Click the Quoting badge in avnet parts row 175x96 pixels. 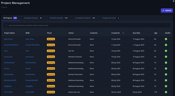(51, 57)
